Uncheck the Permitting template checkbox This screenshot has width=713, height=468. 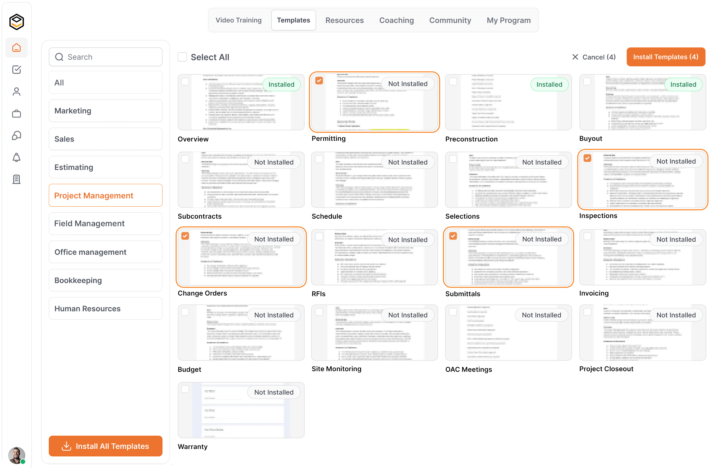point(319,81)
